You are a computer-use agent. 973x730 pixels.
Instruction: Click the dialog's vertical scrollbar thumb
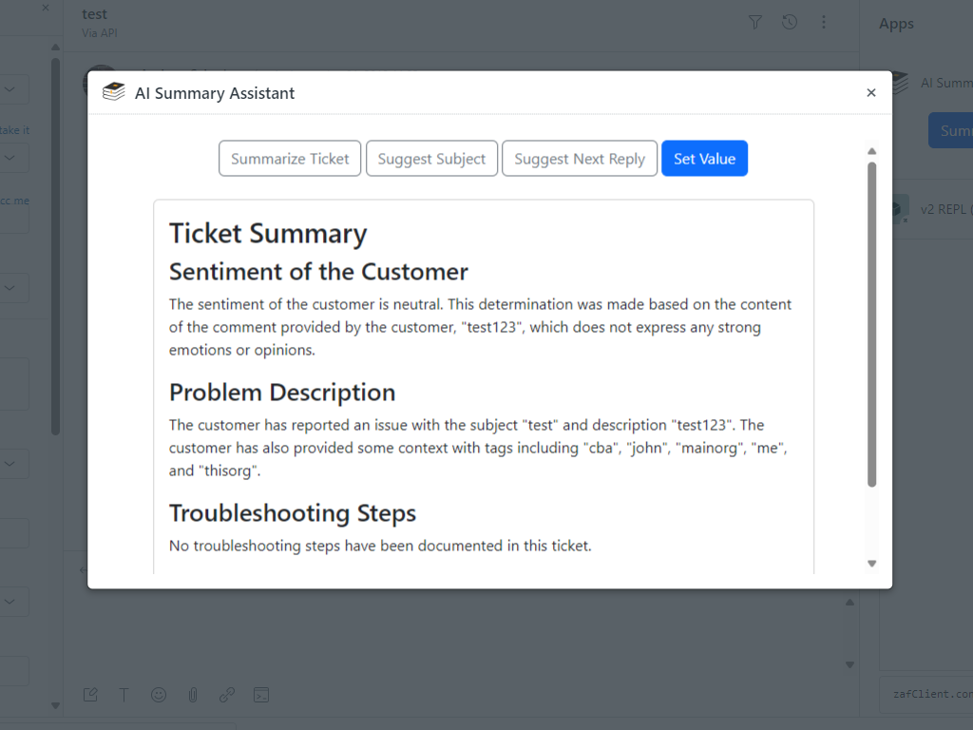(x=871, y=323)
